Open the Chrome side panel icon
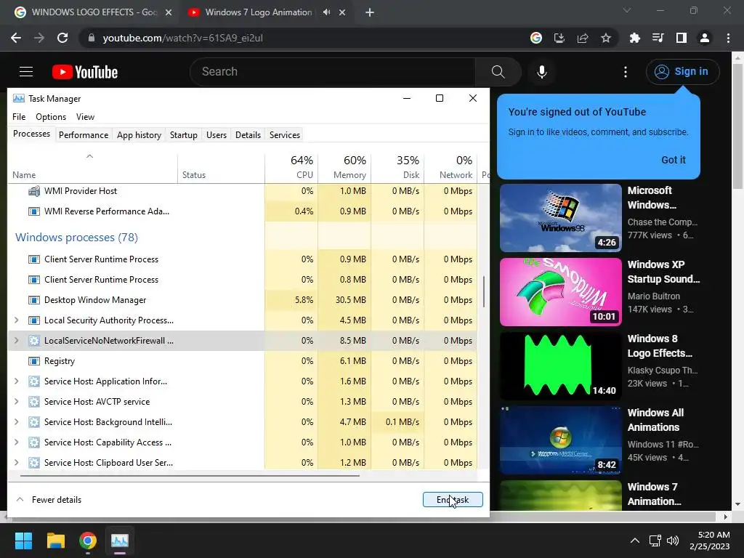The image size is (744, 558). [x=681, y=38]
